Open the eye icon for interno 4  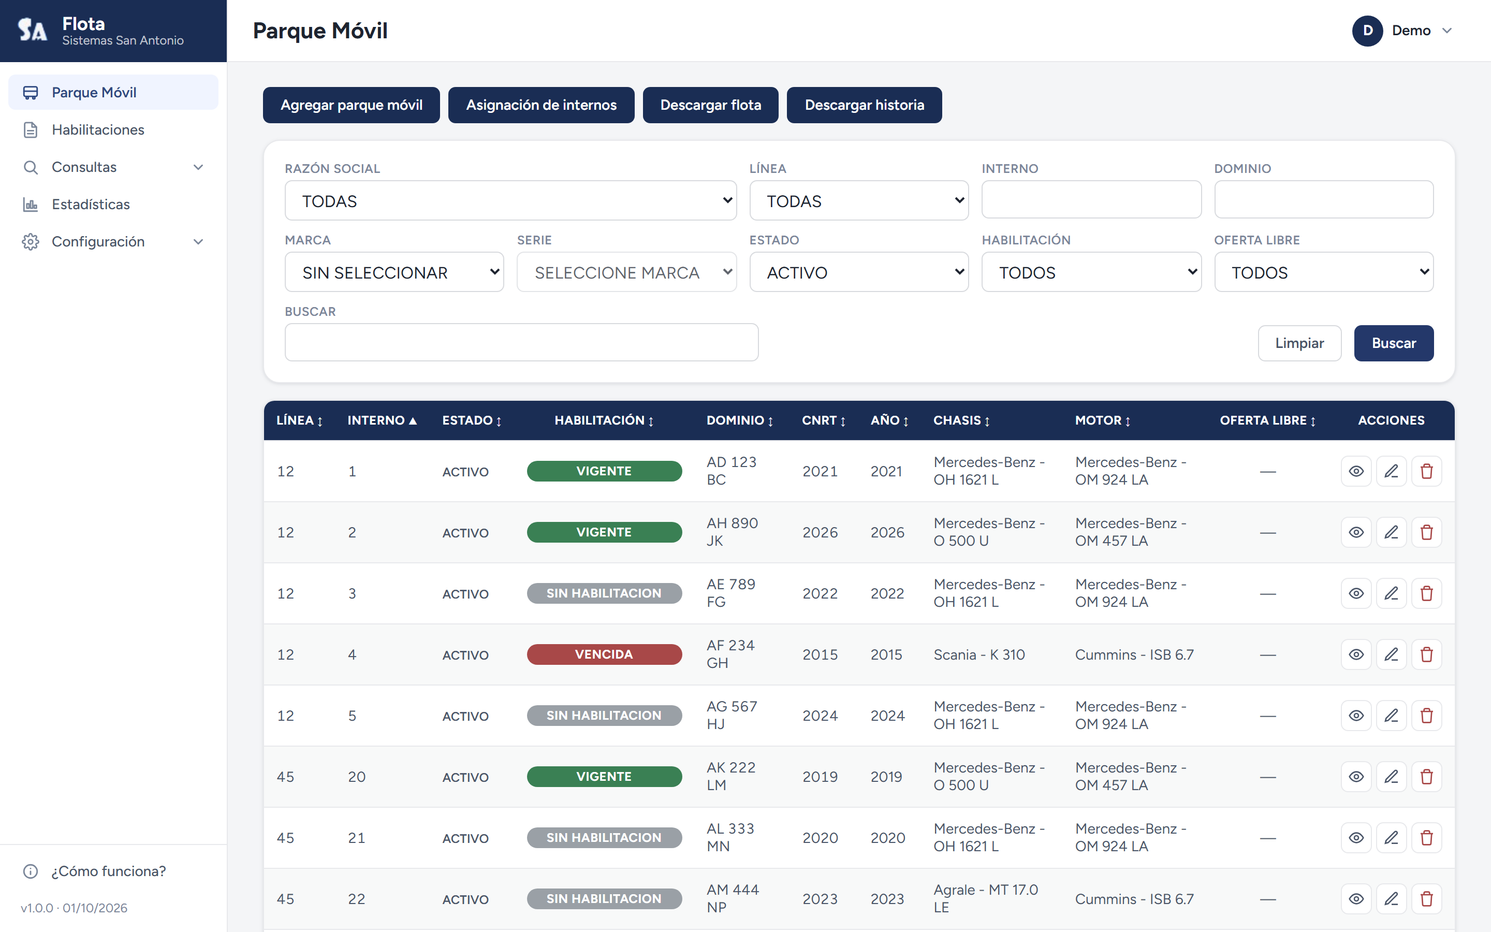tap(1355, 654)
